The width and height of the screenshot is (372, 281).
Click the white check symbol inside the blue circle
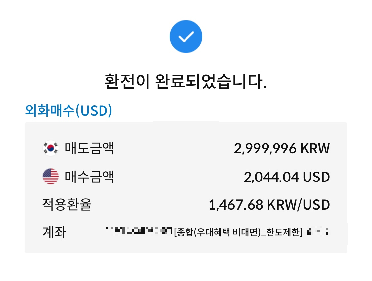(186, 36)
